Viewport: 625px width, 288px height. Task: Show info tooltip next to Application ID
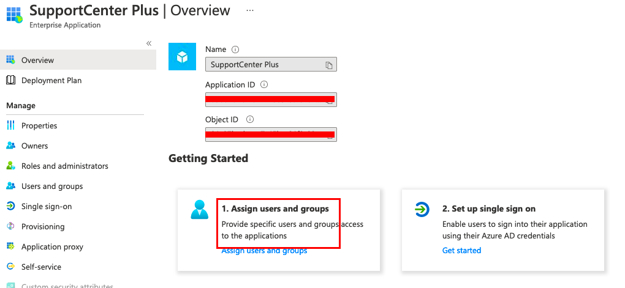pyautogui.click(x=264, y=85)
